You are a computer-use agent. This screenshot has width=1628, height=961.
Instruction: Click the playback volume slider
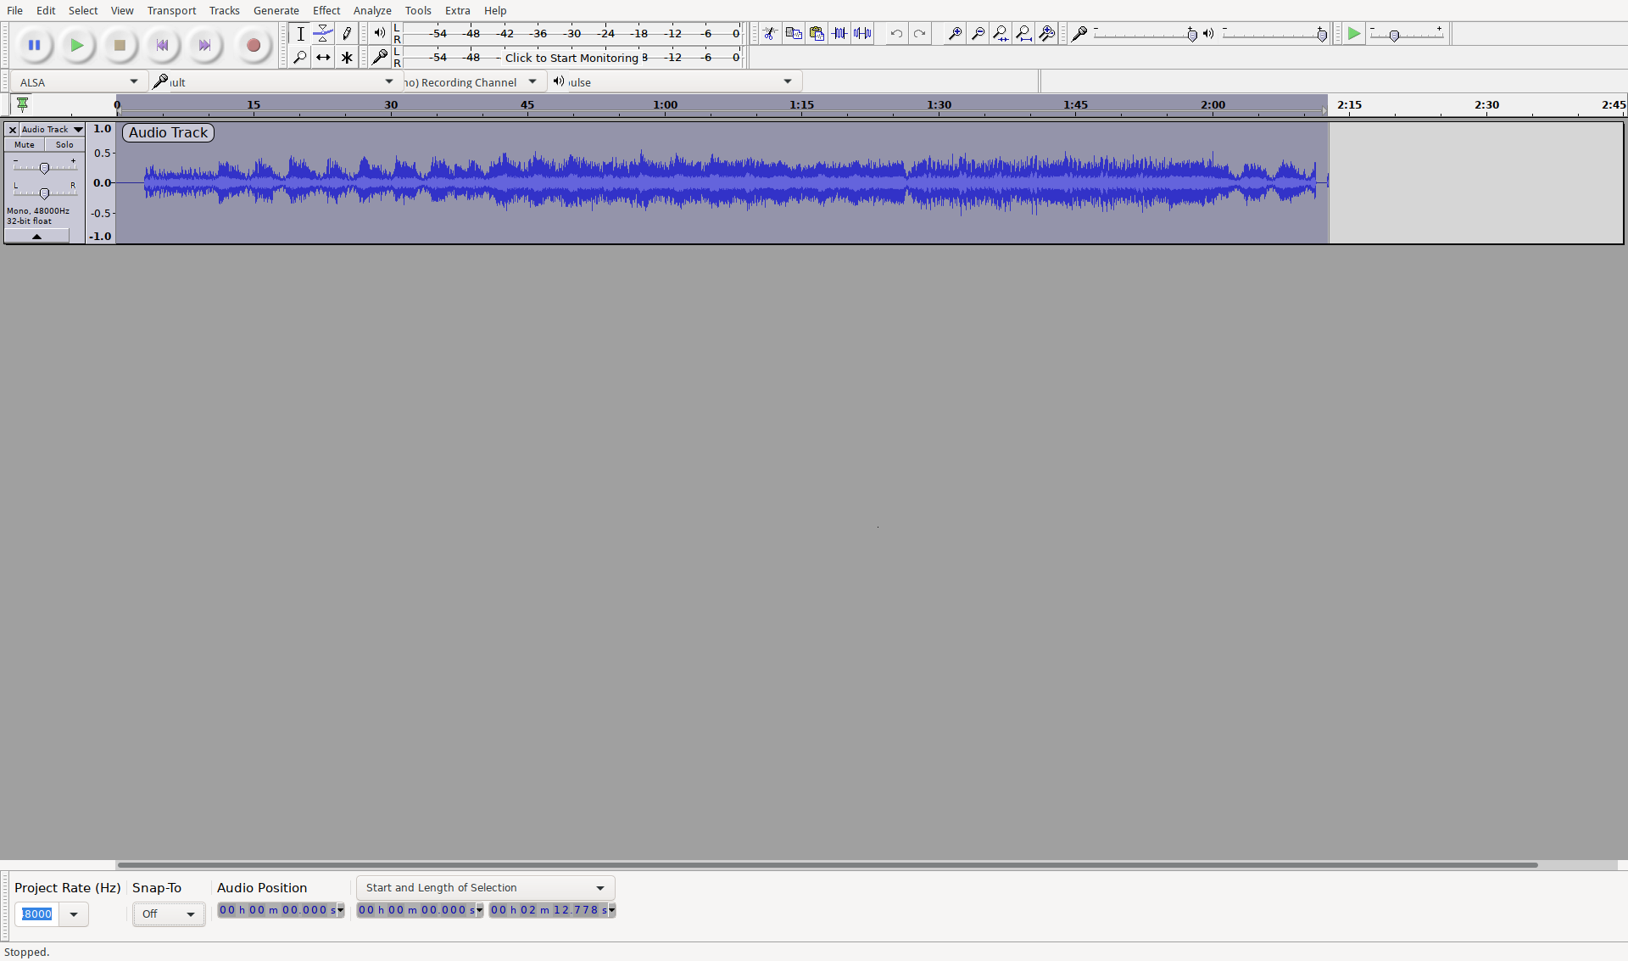[1274, 34]
